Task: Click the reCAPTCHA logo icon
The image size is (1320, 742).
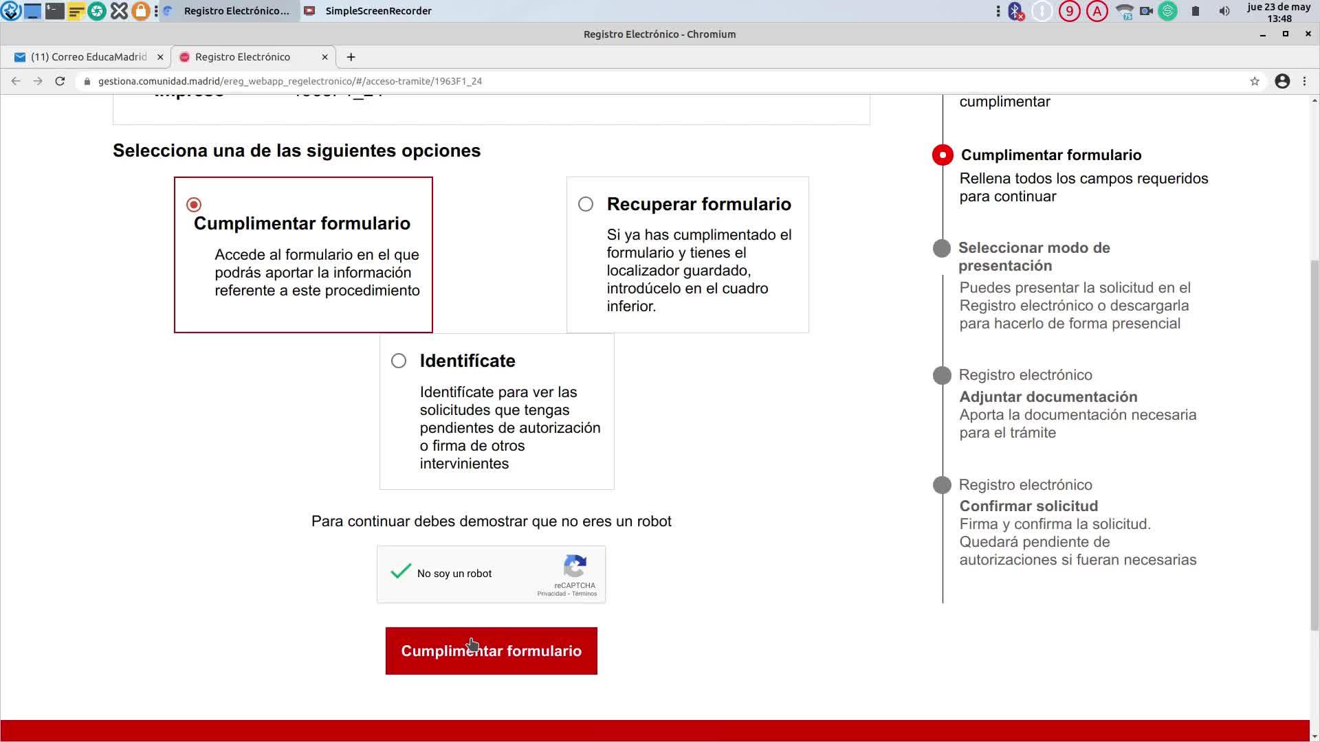Action: point(575,566)
